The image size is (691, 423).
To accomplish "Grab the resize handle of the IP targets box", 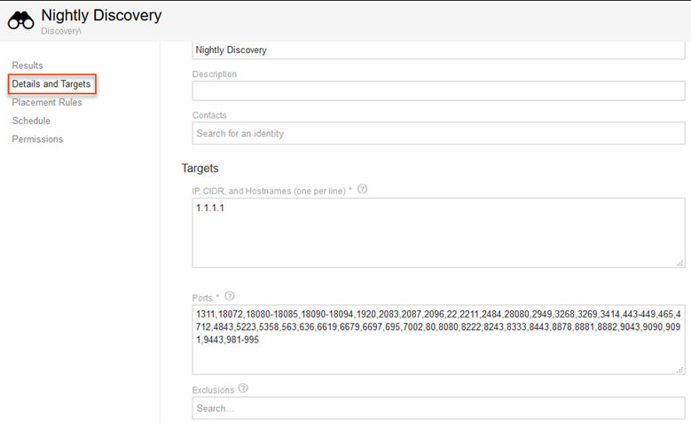I will 679,262.
